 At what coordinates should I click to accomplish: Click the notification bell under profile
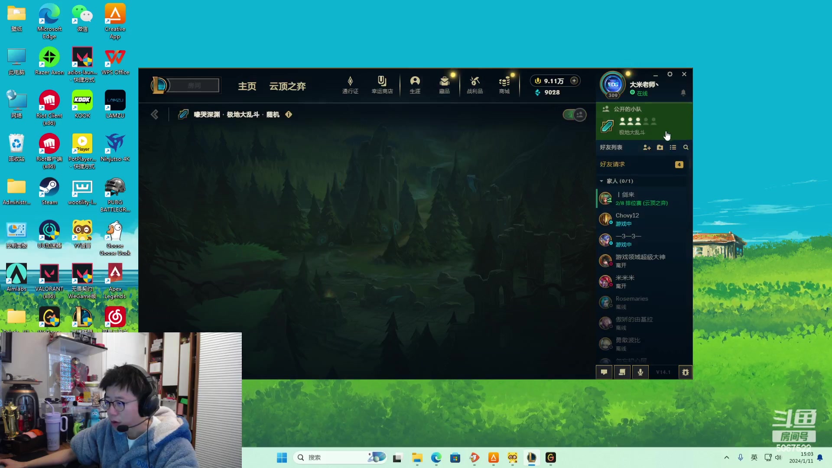click(683, 93)
